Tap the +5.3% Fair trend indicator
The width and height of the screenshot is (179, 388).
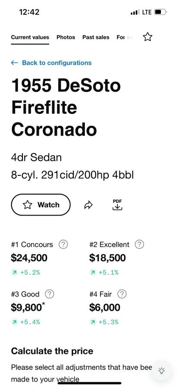point(104,322)
